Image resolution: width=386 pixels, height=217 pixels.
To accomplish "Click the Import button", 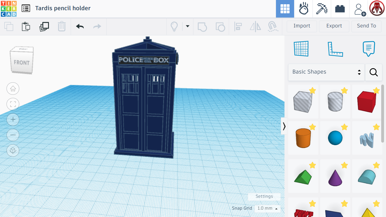I will [302, 26].
